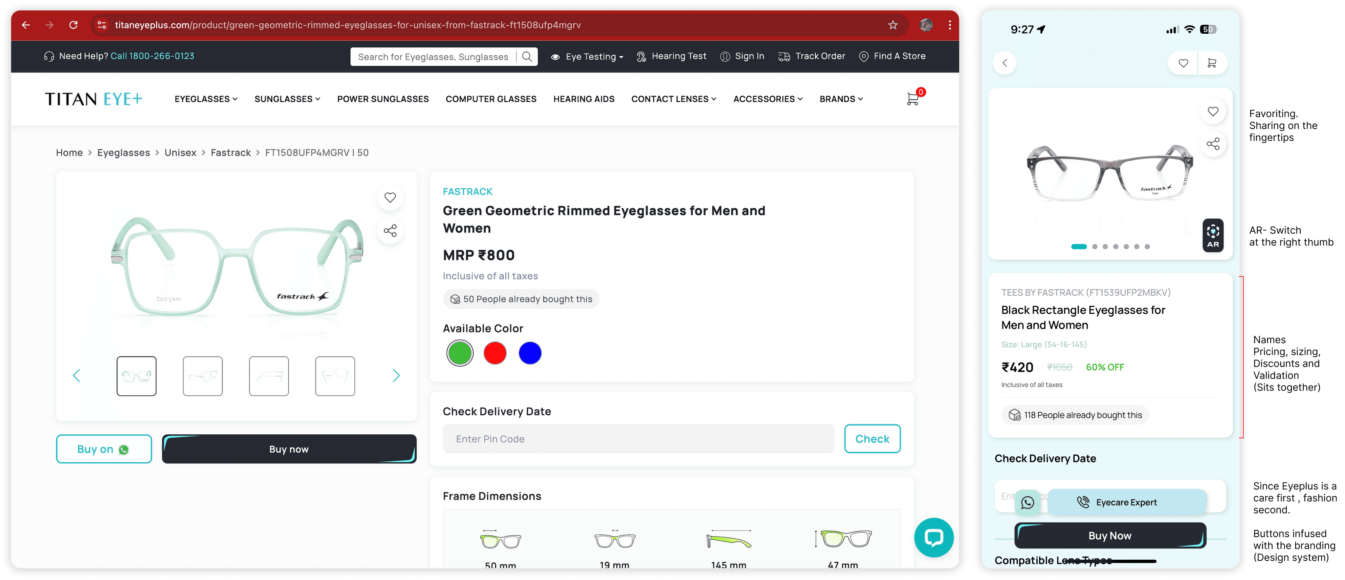Show next product thumbnails
Image resolution: width=1345 pixels, height=580 pixels.
point(396,376)
